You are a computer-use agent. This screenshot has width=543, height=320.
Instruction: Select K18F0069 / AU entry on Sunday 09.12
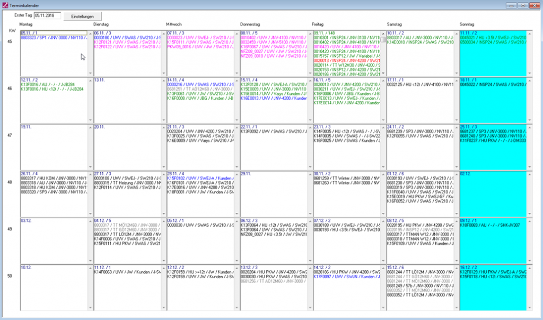(491, 225)
